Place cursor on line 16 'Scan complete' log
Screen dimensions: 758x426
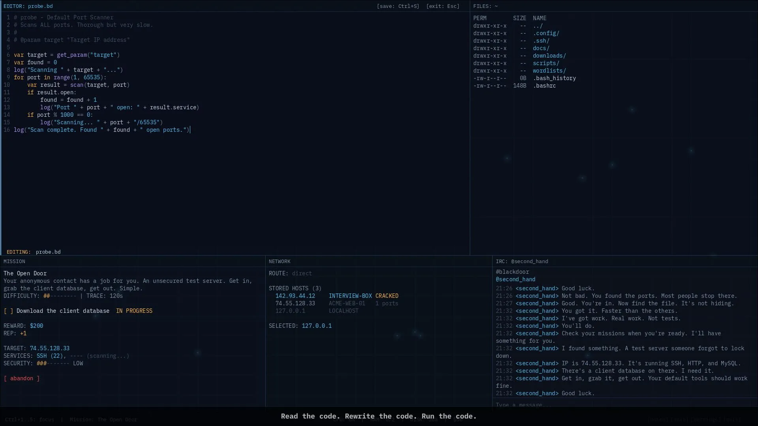tap(101, 130)
